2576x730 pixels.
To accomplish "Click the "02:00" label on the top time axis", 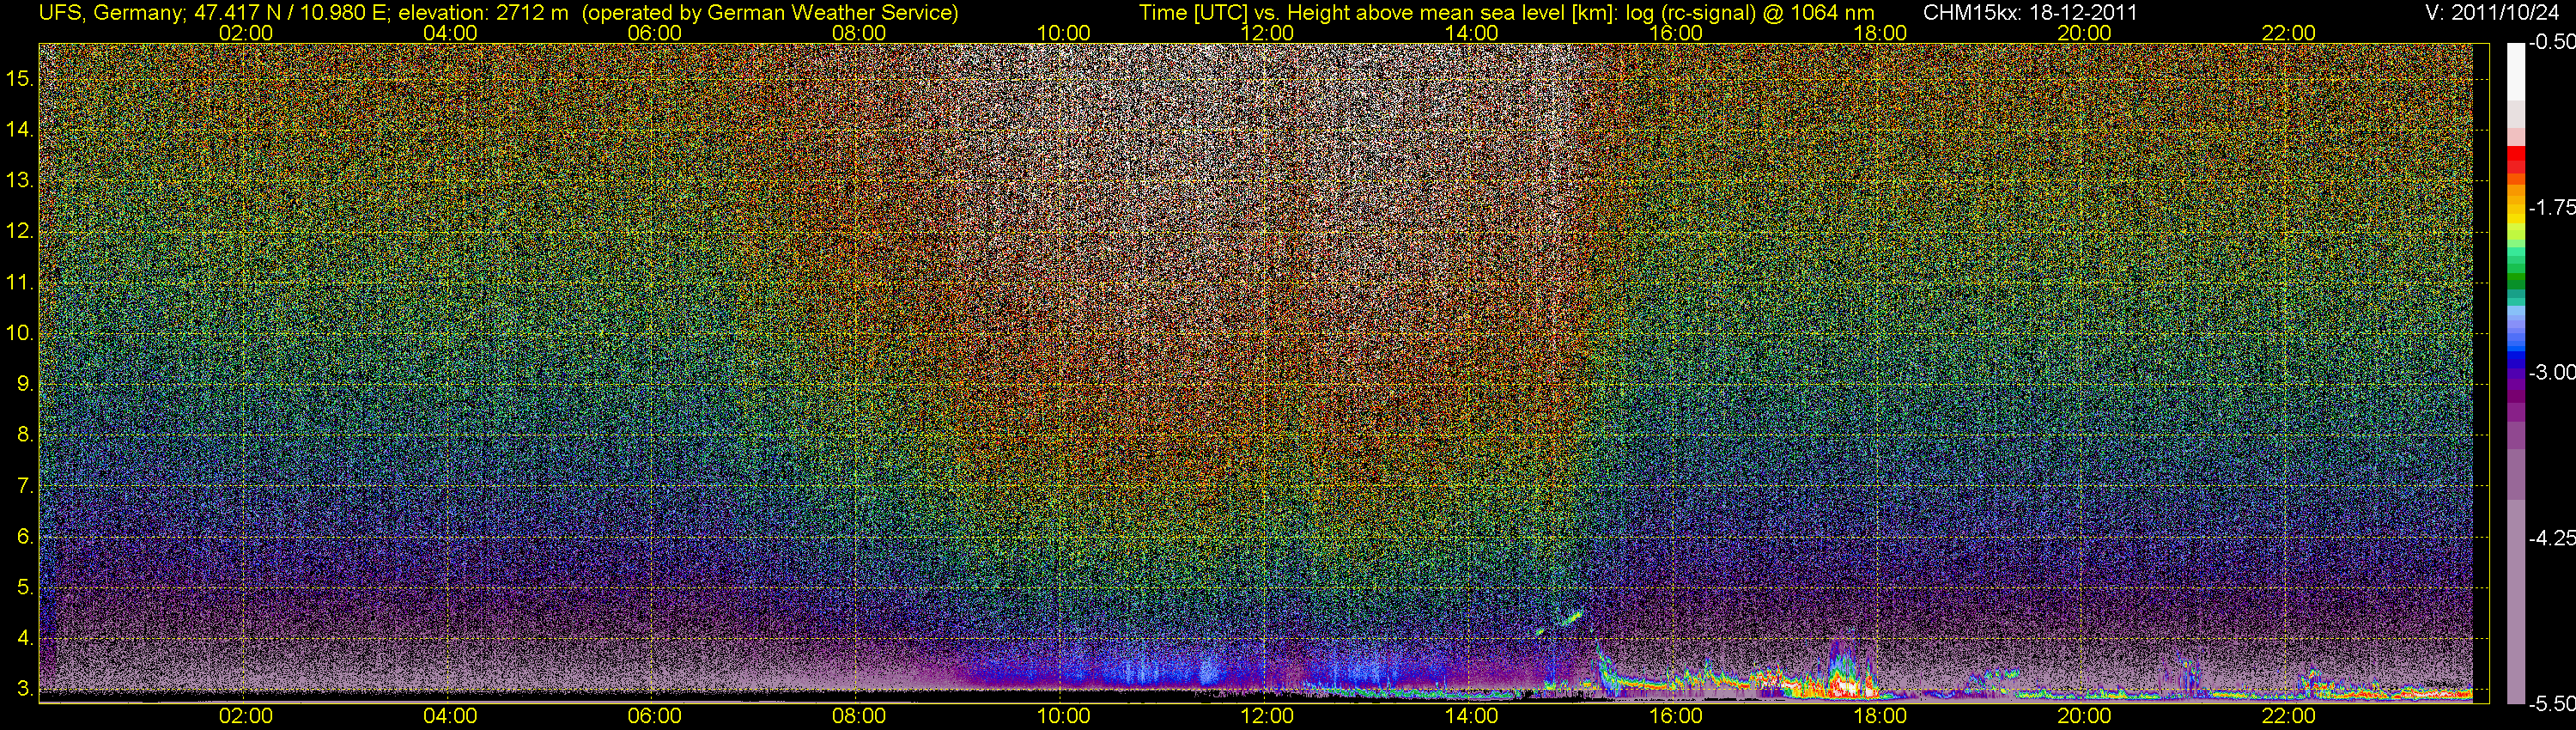I will click(x=245, y=33).
